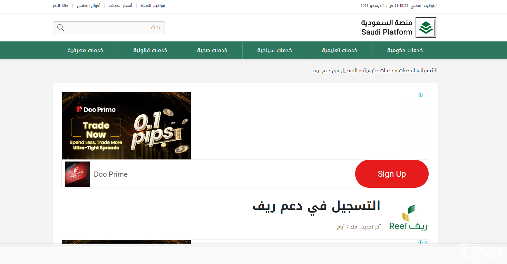The height and width of the screenshot is (264, 507).
Task: Focus the بحث search field
Action: point(109,28)
